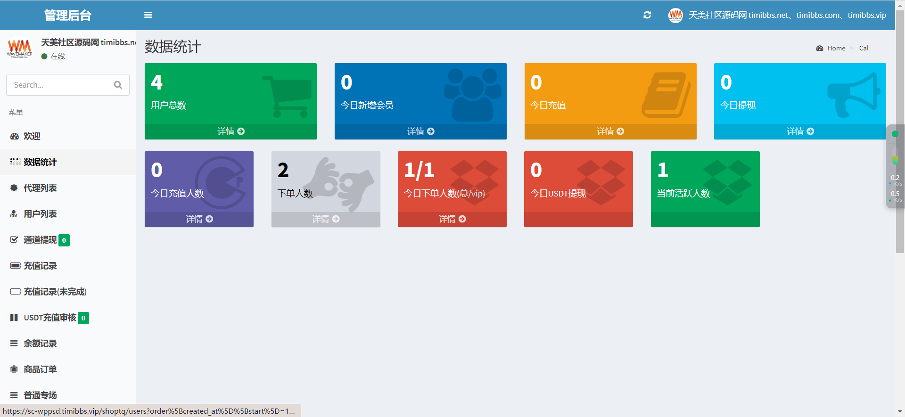Open 详情 on the 今日提现 card
The height and width of the screenshot is (417, 905).
click(x=800, y=131)
